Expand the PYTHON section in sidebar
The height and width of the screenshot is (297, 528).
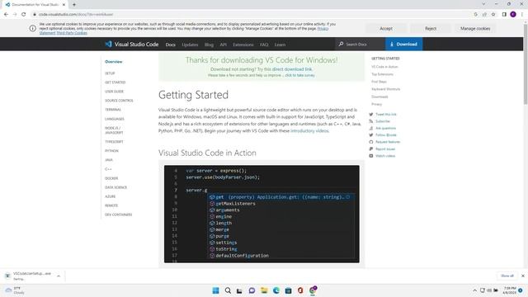tap(111, 151)
